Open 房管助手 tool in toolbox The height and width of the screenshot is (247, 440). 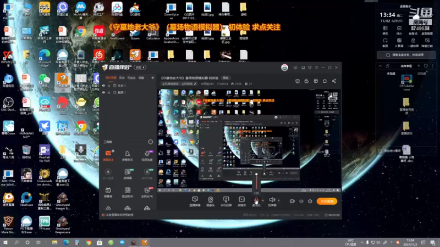[x=128, y=155]
